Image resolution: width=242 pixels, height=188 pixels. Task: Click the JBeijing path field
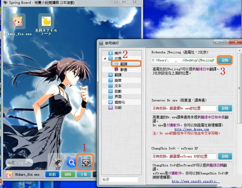click(x=184, y=60)
